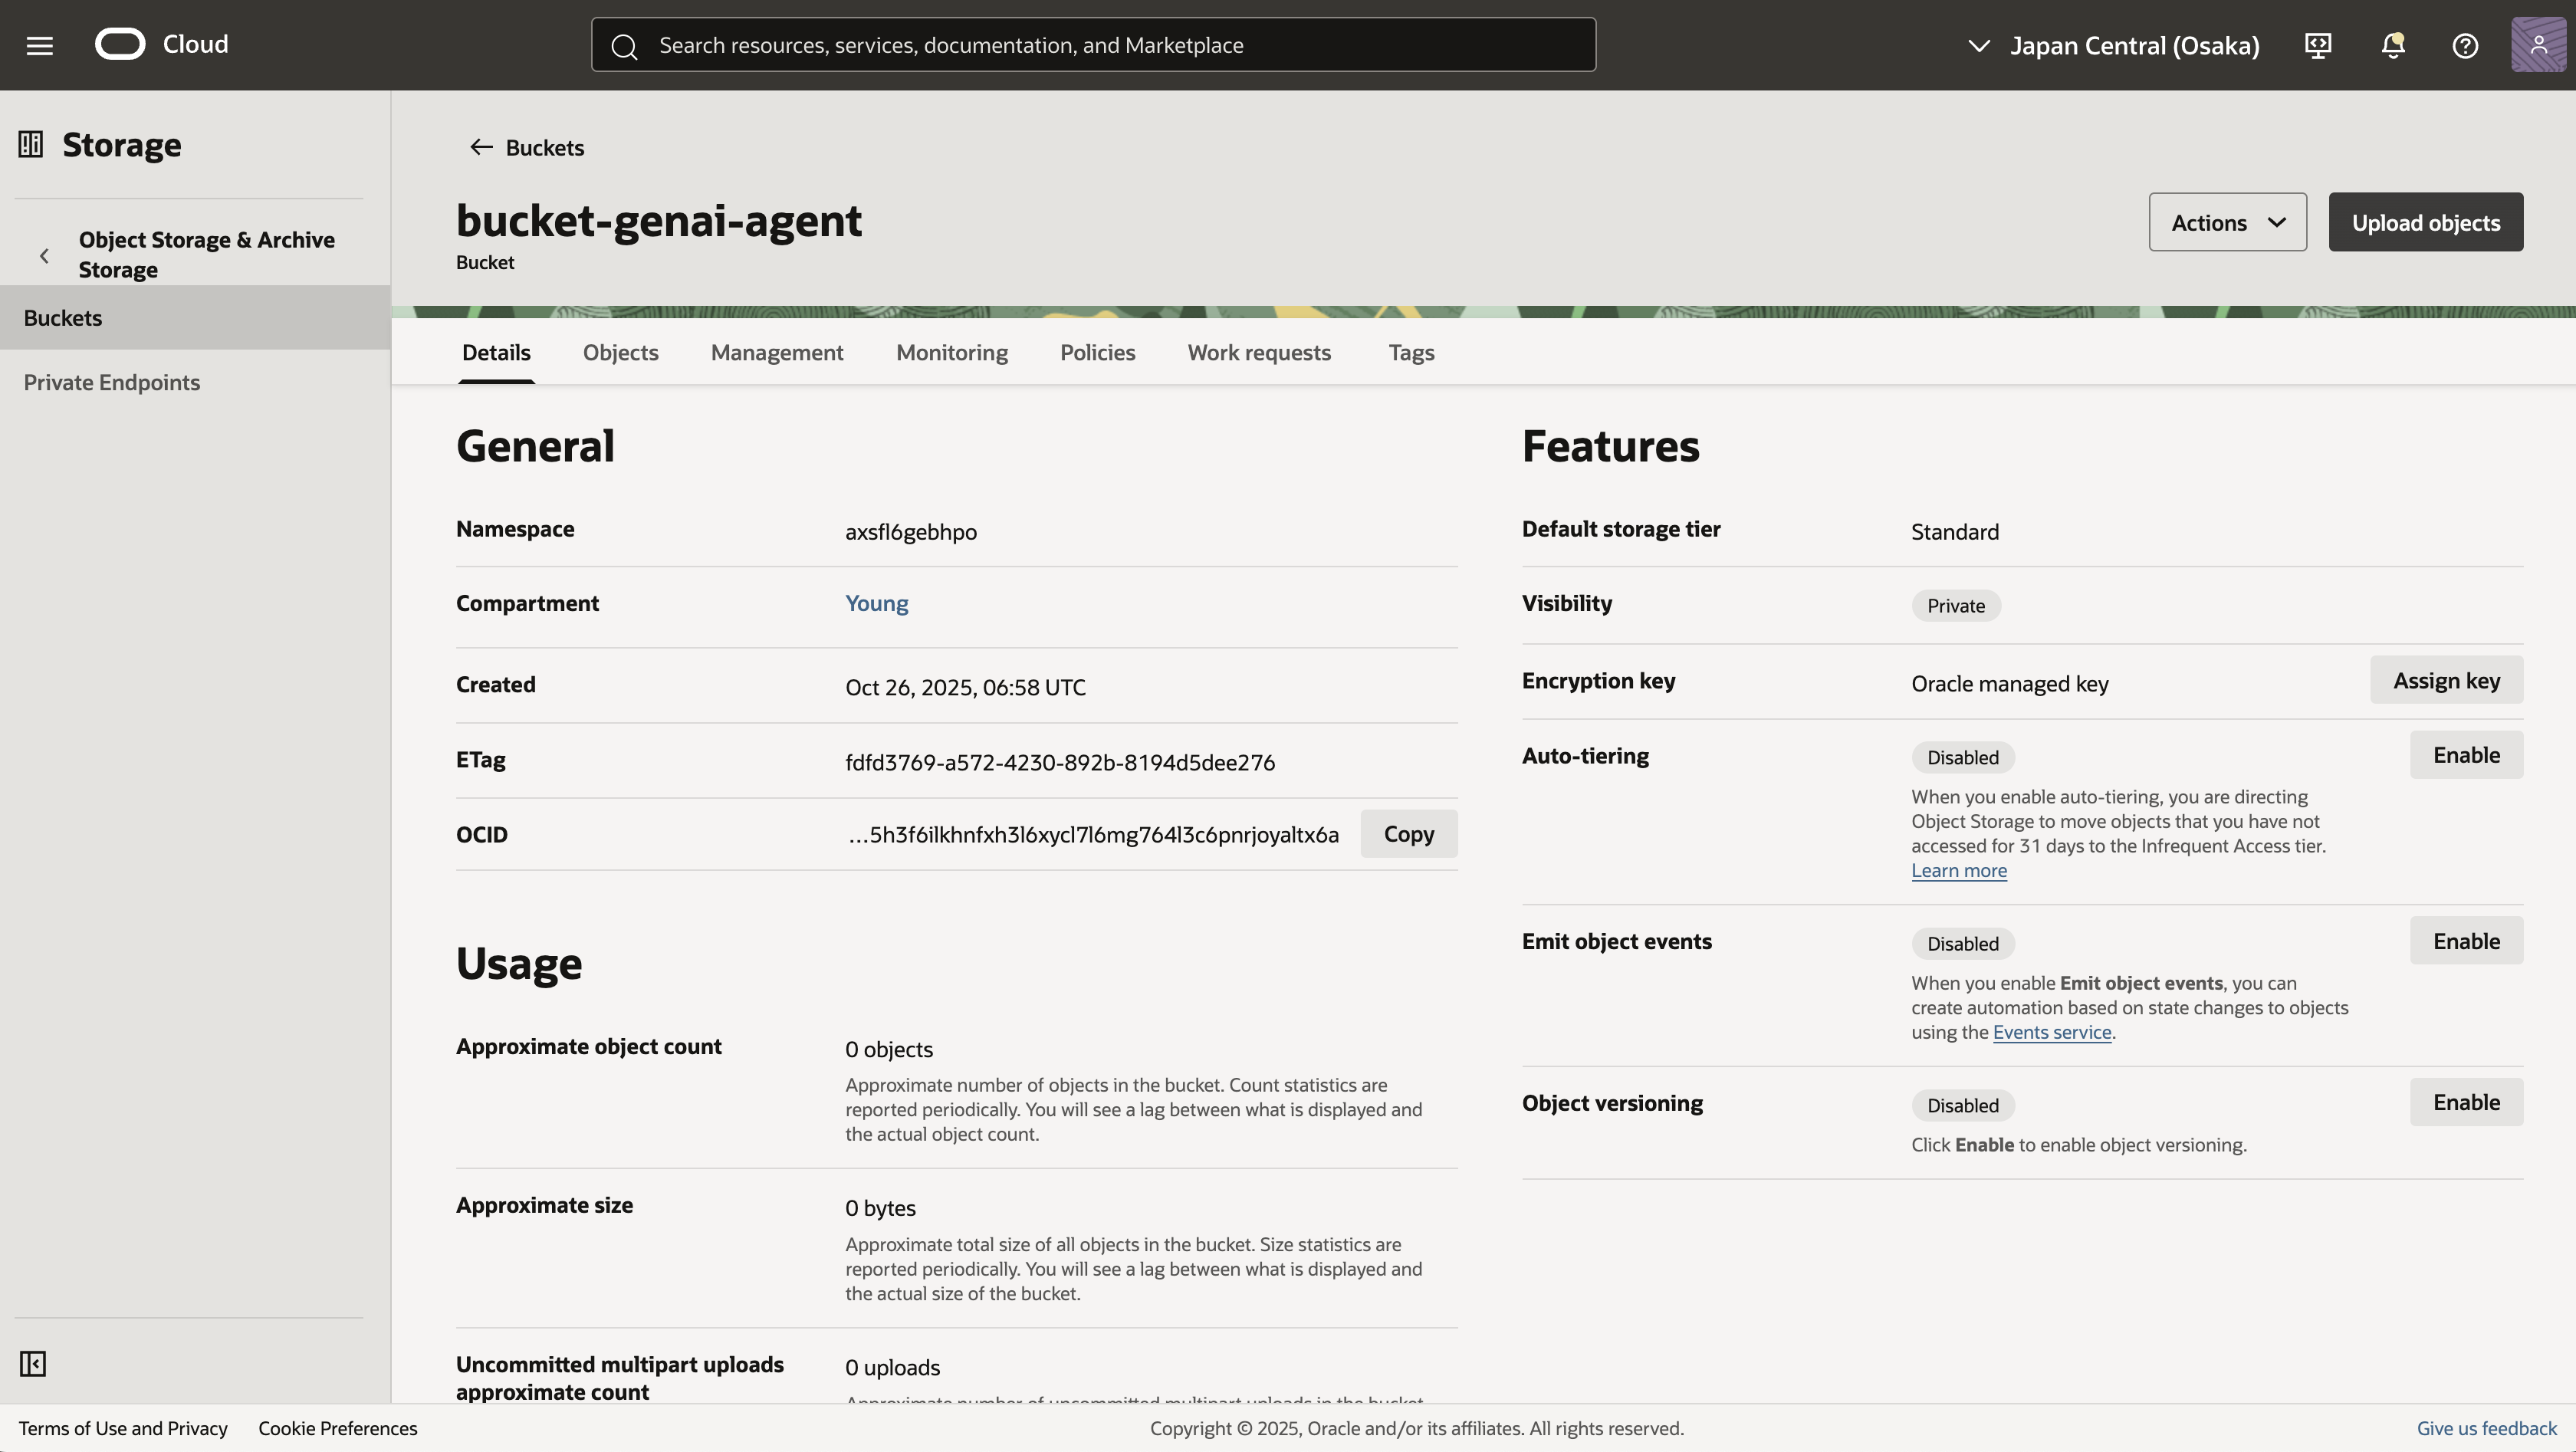The image size is (2576, 1452).
Task: Switch to the Objects tab
Action: click(x=620, y=352)
